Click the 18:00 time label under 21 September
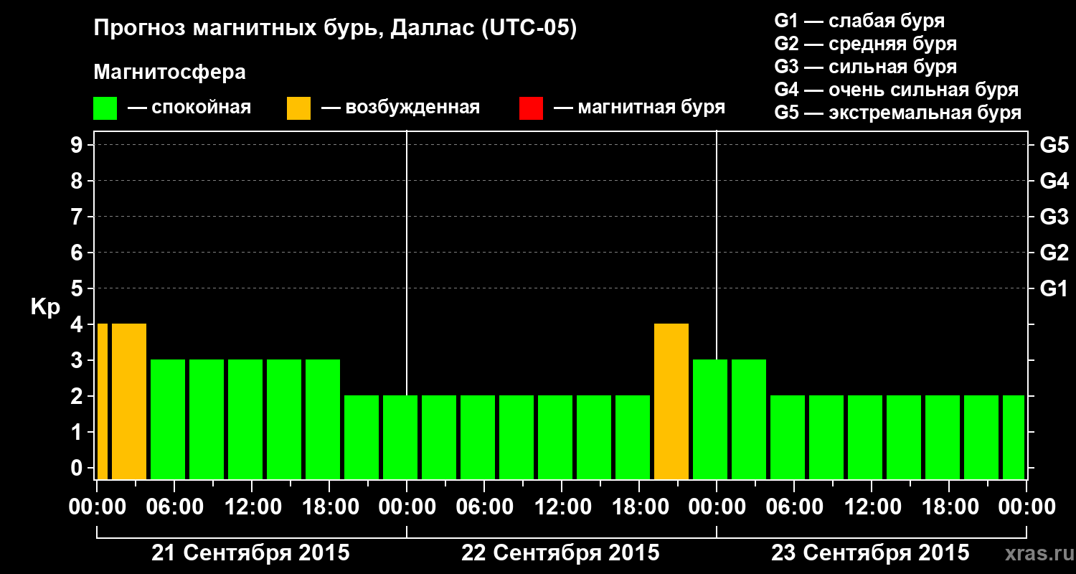1076x574 pixels. pos(330,507)
